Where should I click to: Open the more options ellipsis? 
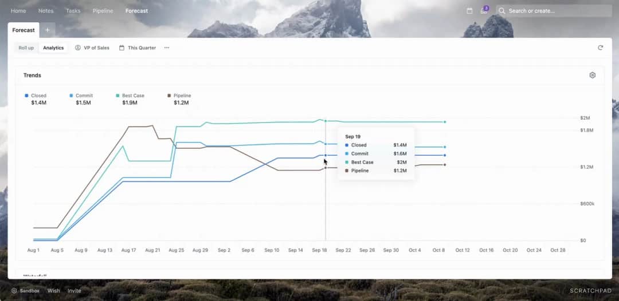167,47
